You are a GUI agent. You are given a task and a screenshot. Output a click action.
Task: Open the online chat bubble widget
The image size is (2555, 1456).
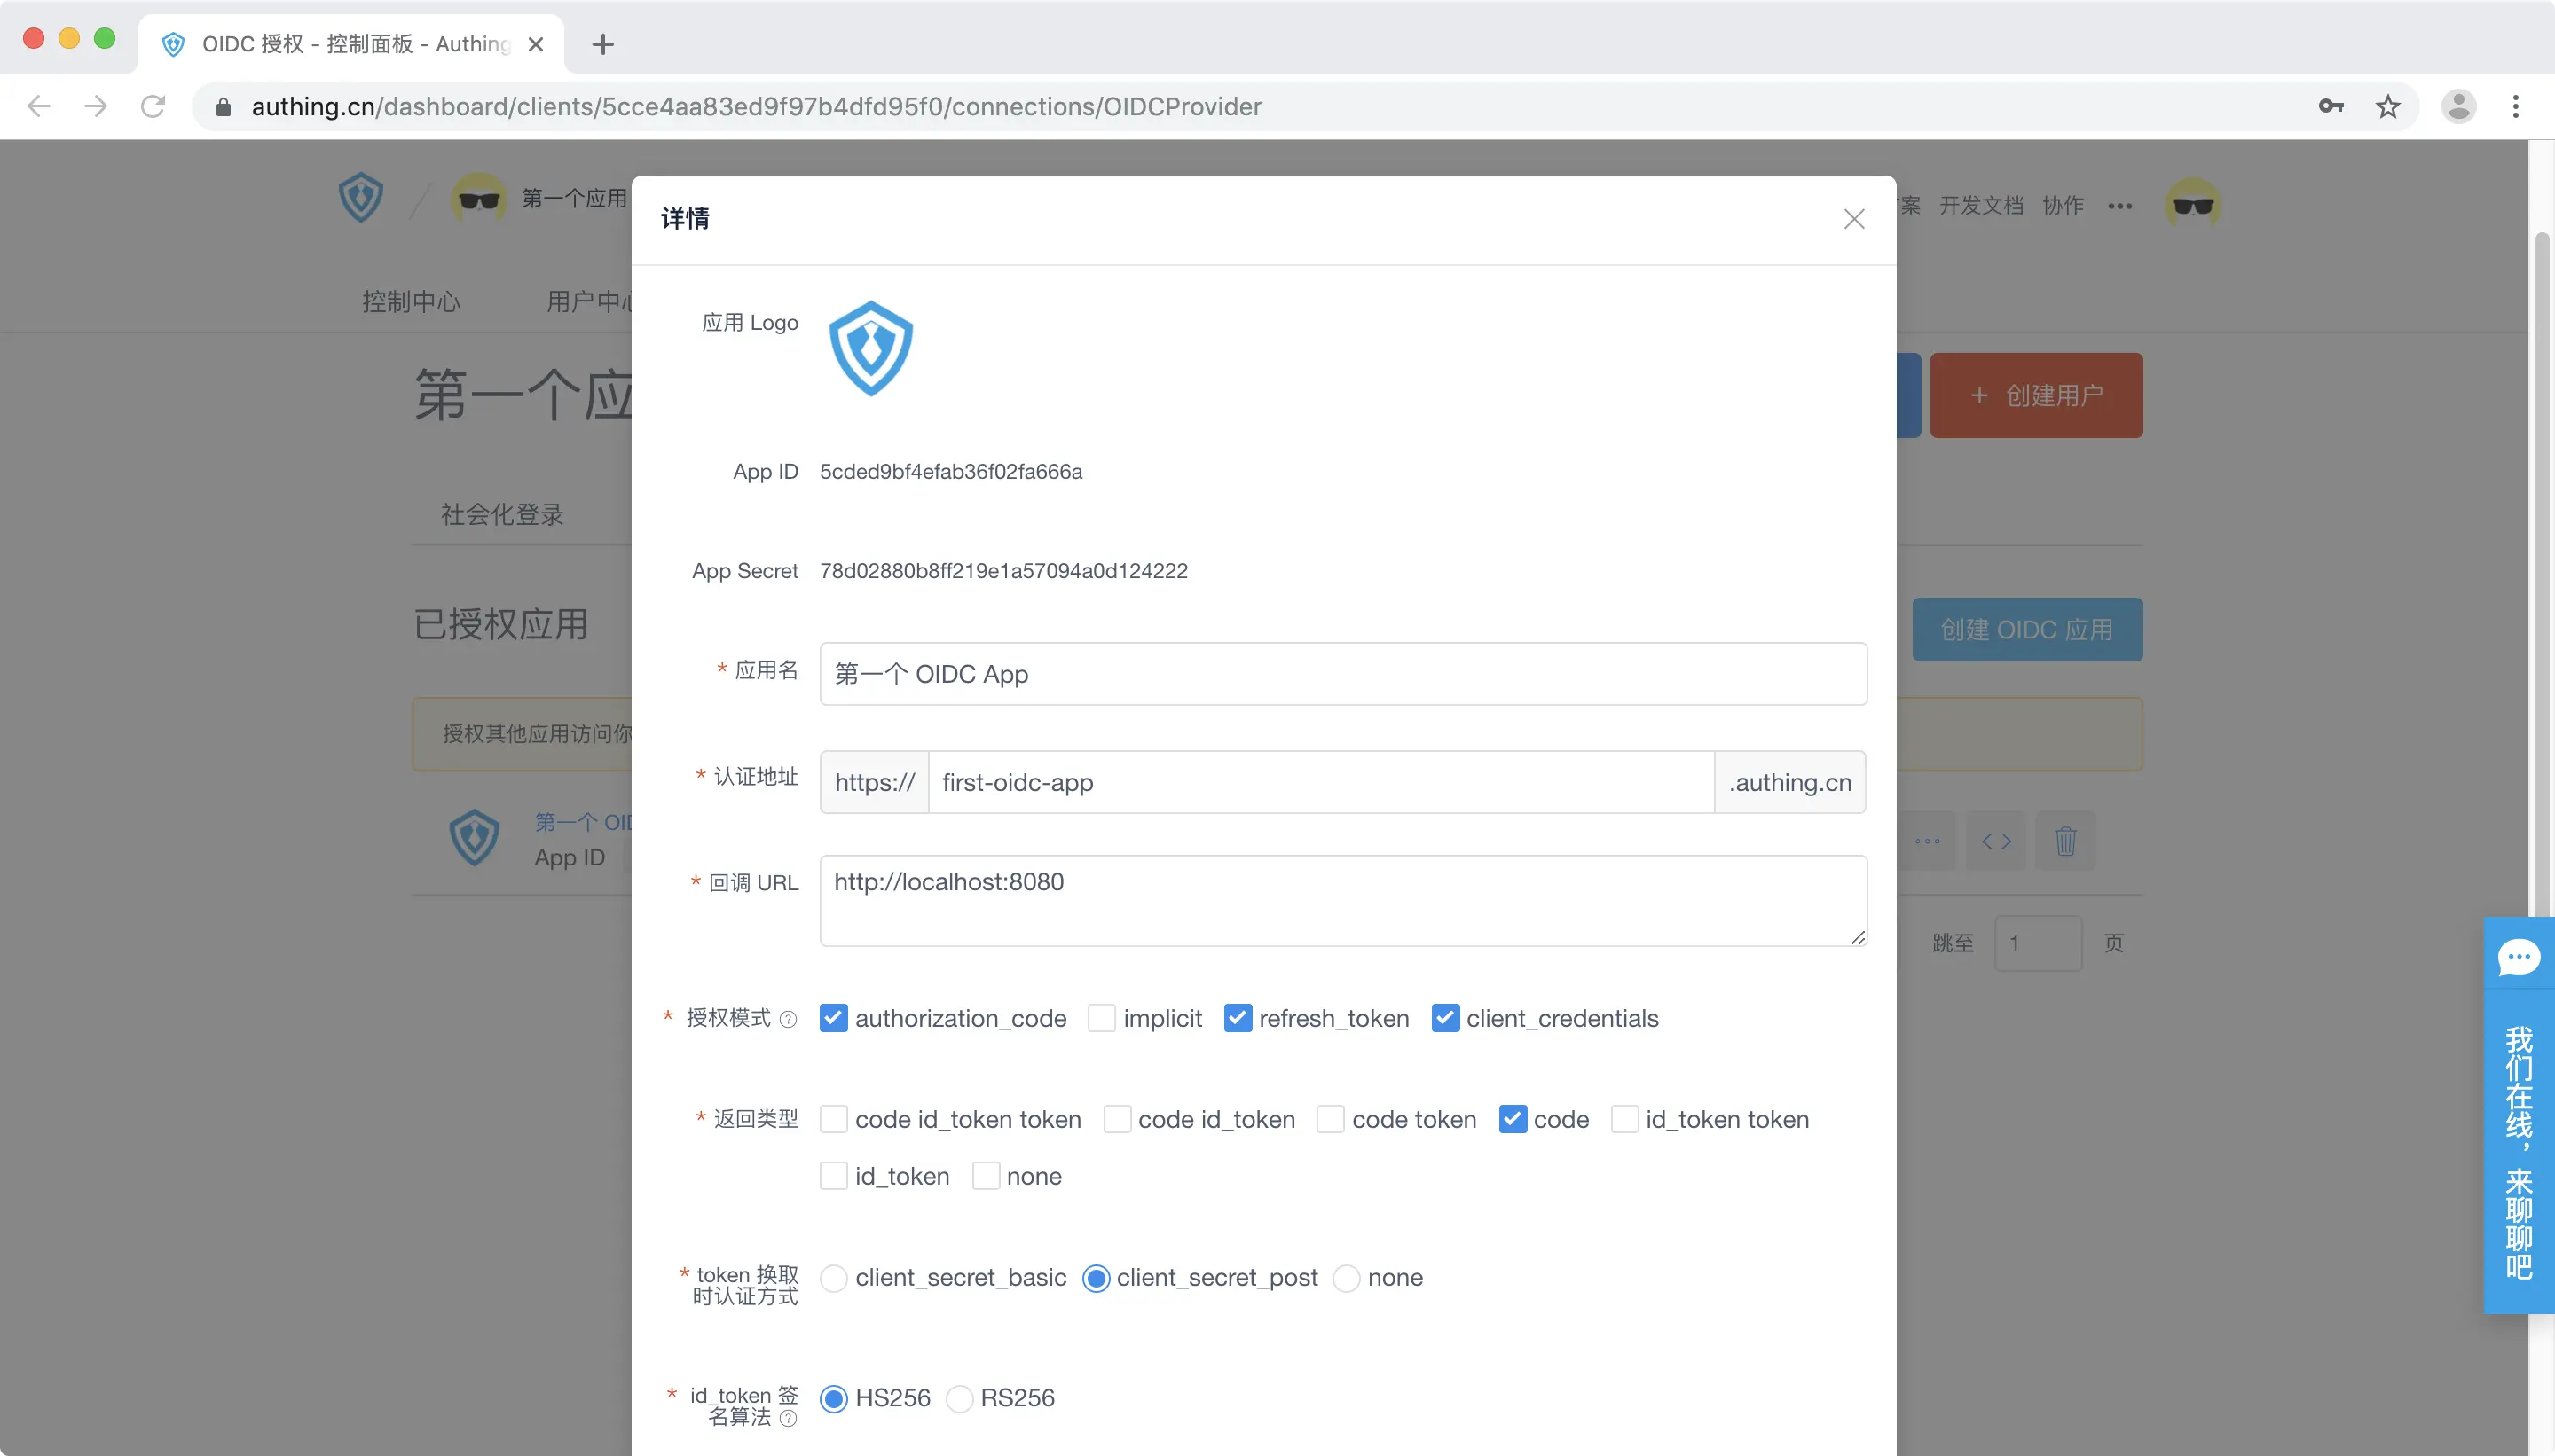[x=2518, y=957]
